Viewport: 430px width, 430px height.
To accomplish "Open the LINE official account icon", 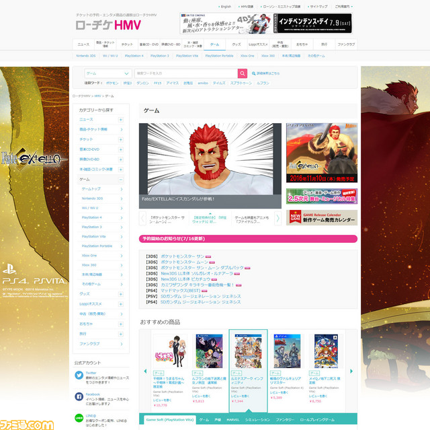I will tap(79, 418).
